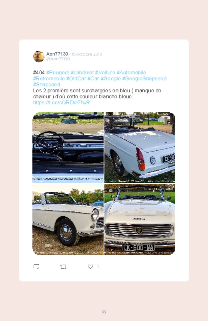208x321 pixels.
Task: Select the #Automobile hashtag
Action: [x=131, y=73]
